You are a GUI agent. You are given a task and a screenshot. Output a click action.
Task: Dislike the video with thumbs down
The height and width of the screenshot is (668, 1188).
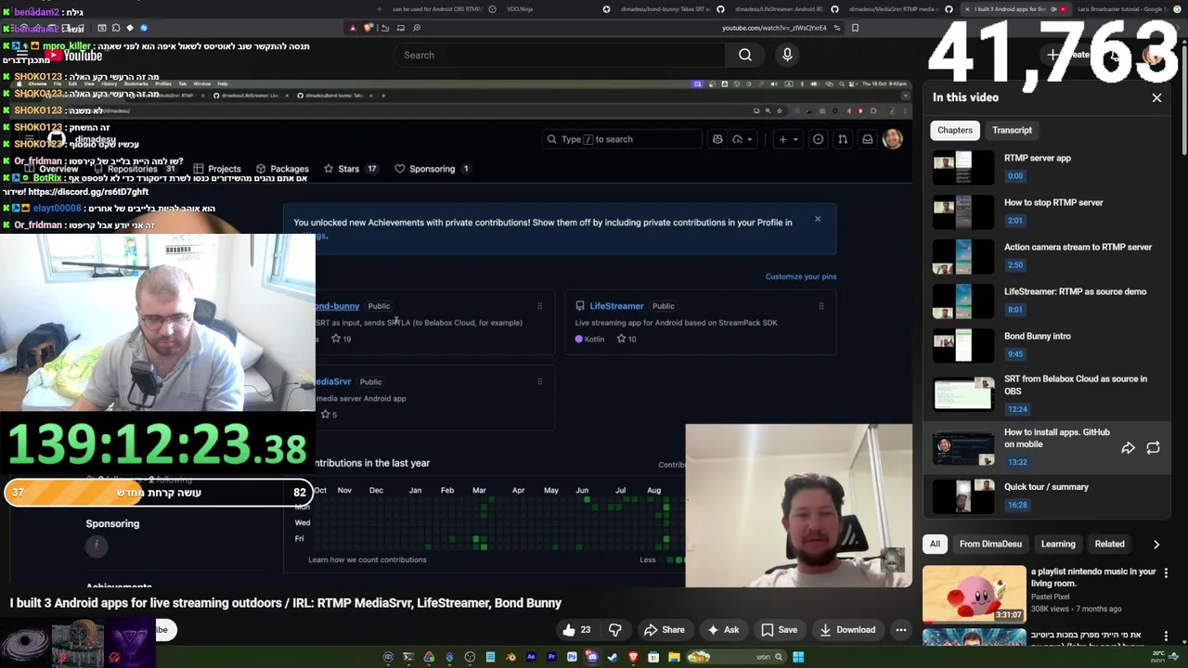click(x=614, y=630)
